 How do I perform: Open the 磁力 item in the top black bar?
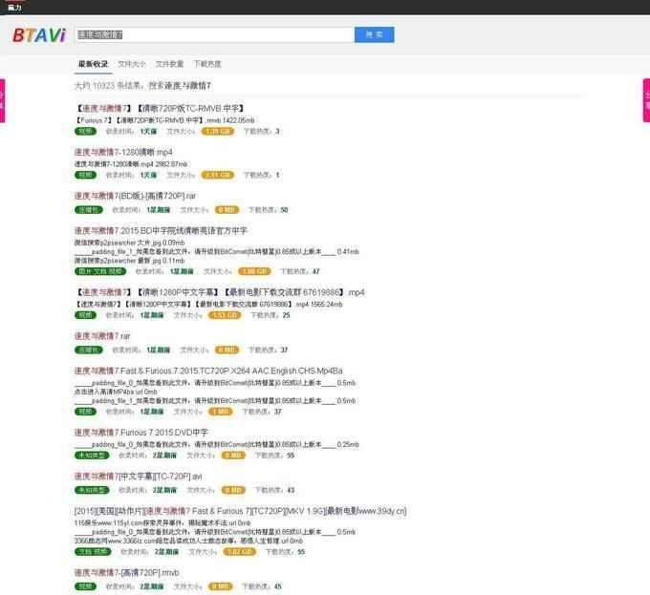coord(14,8)
